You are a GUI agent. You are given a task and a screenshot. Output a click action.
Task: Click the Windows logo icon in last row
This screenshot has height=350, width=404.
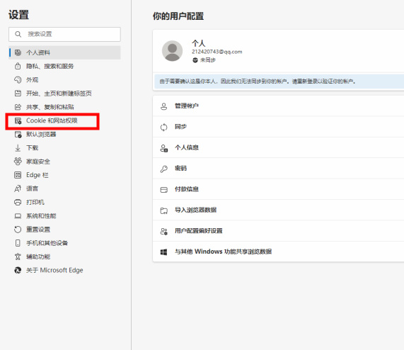click(164, 252)
